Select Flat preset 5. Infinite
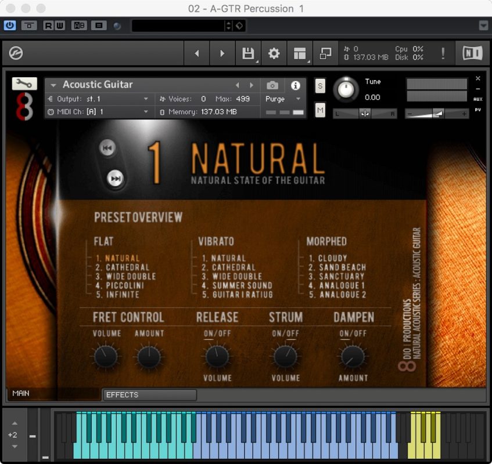The image size is (492, 464). click(117, 295)
